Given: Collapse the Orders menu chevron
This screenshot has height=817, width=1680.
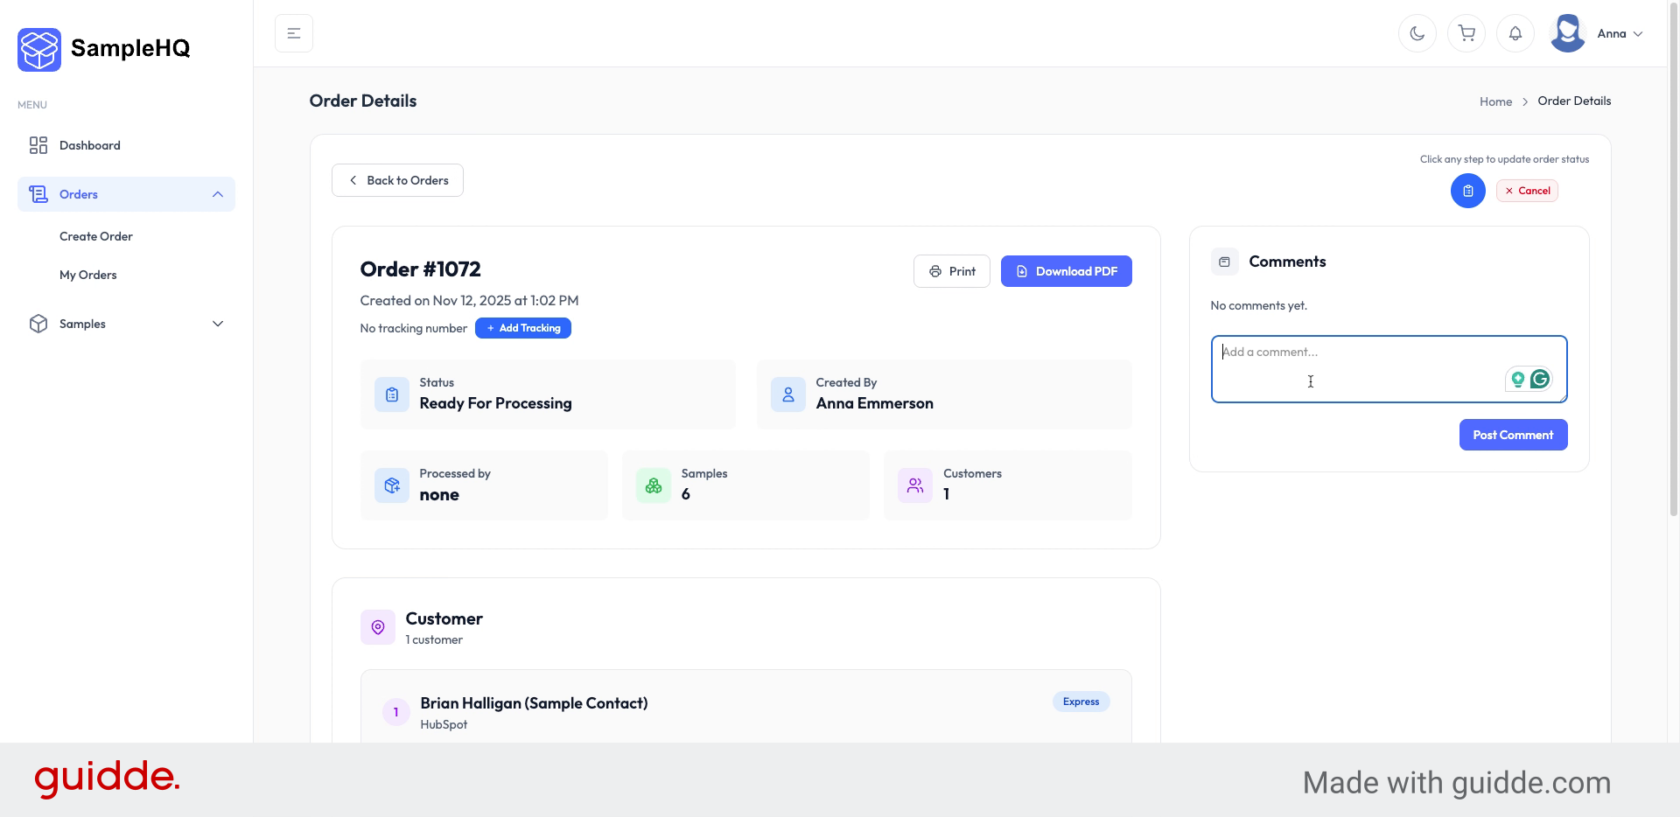Looking at the screenshot, I should click(218, 194).
